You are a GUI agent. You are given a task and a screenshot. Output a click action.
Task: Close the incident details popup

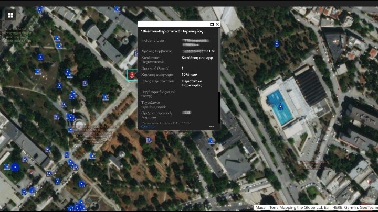tap(217, 24)
